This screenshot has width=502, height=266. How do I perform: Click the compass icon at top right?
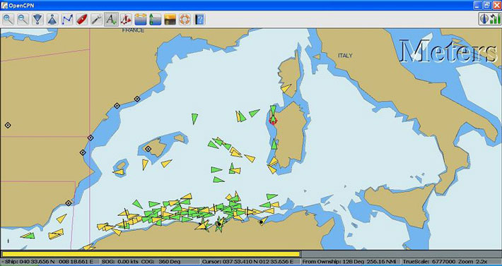[484, 19]
